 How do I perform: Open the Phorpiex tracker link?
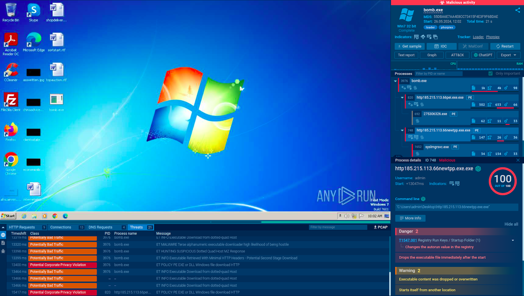click(x=493, y=37)
